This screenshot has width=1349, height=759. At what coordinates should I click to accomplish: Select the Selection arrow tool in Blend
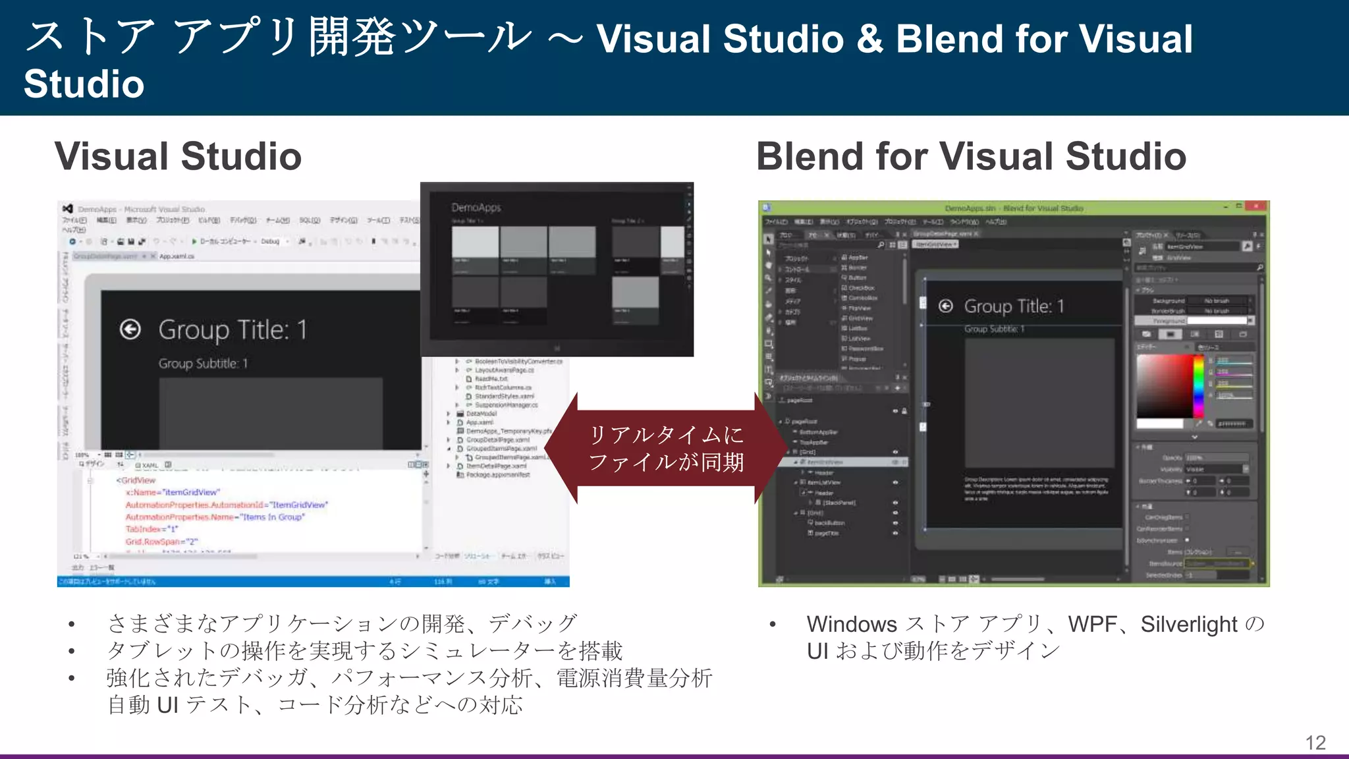tap(768, 239)
